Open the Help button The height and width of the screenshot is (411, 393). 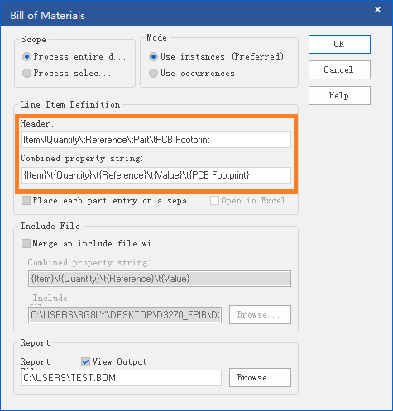point(339,95)
